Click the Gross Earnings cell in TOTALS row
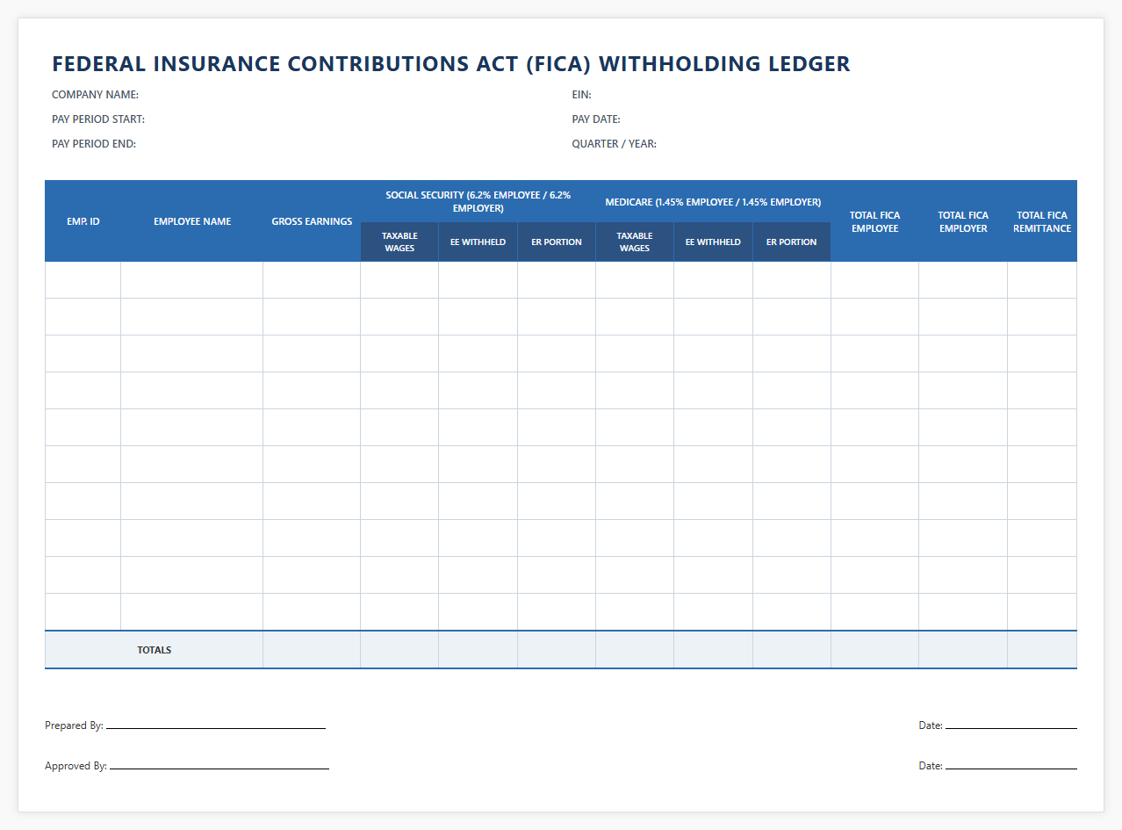Viewport: 1122px width, 830px height. pos(312,650)
